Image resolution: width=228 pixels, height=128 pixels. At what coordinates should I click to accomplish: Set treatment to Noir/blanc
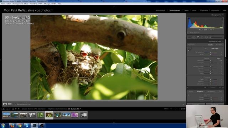(x=219, y=45)
